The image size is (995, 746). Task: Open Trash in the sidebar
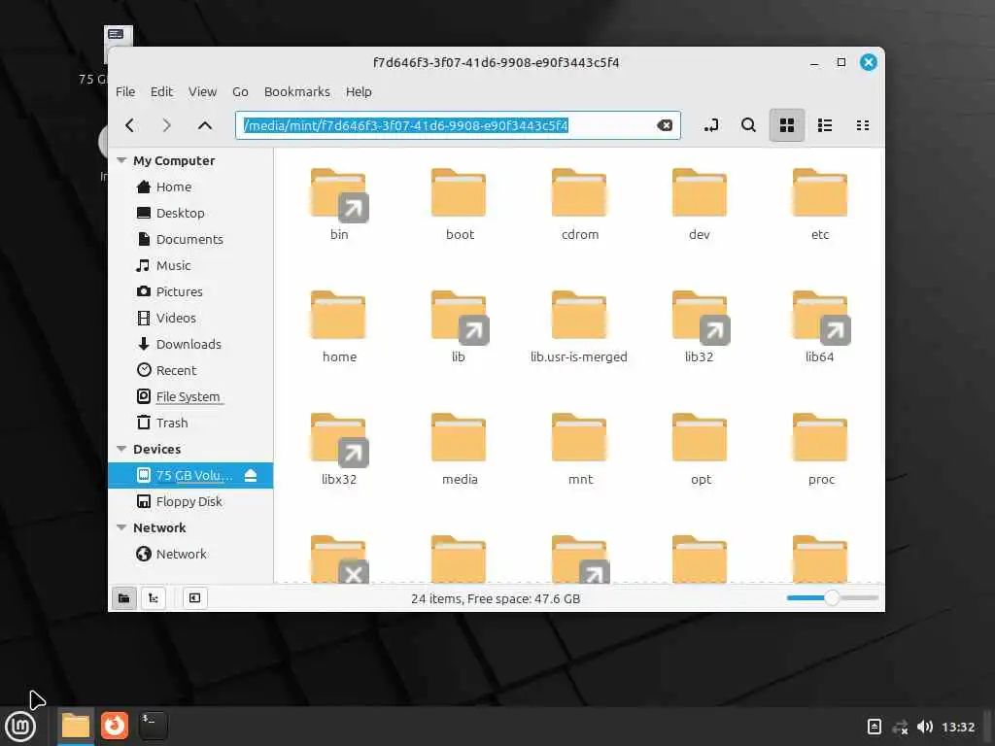190,424
